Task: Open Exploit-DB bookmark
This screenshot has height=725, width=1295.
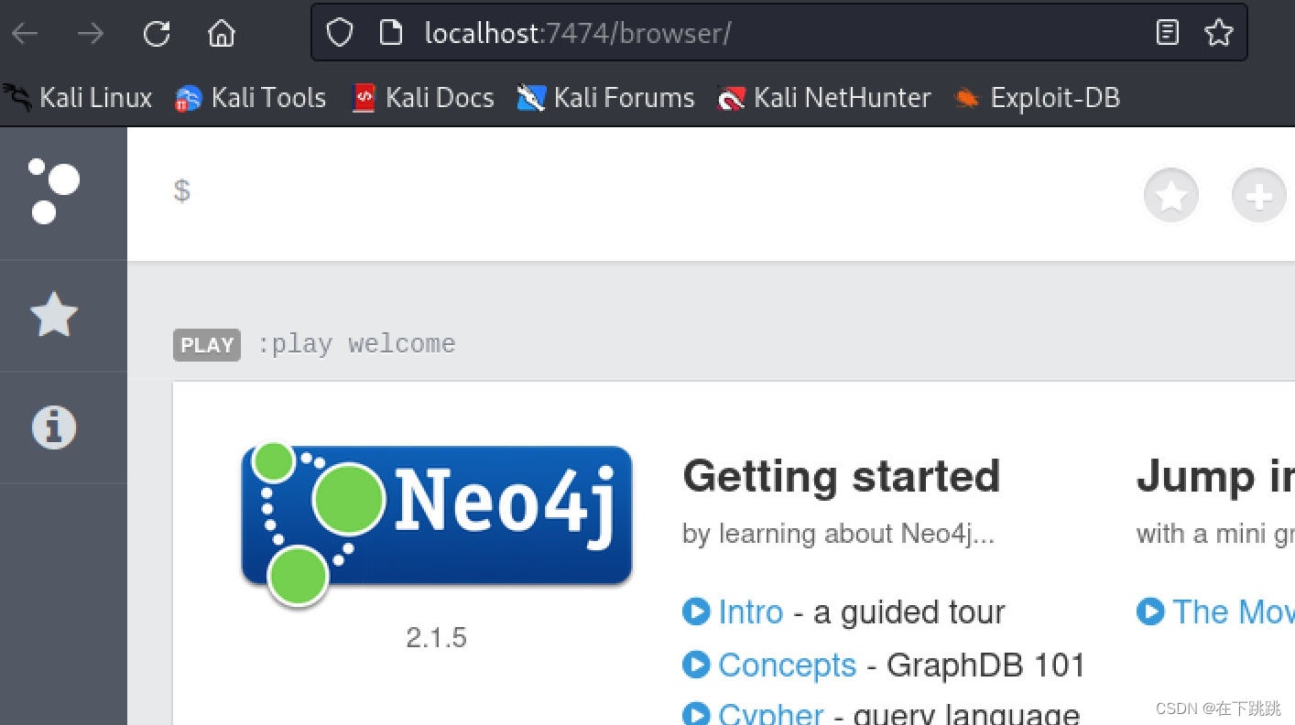Action: (x=1037, y=97)
